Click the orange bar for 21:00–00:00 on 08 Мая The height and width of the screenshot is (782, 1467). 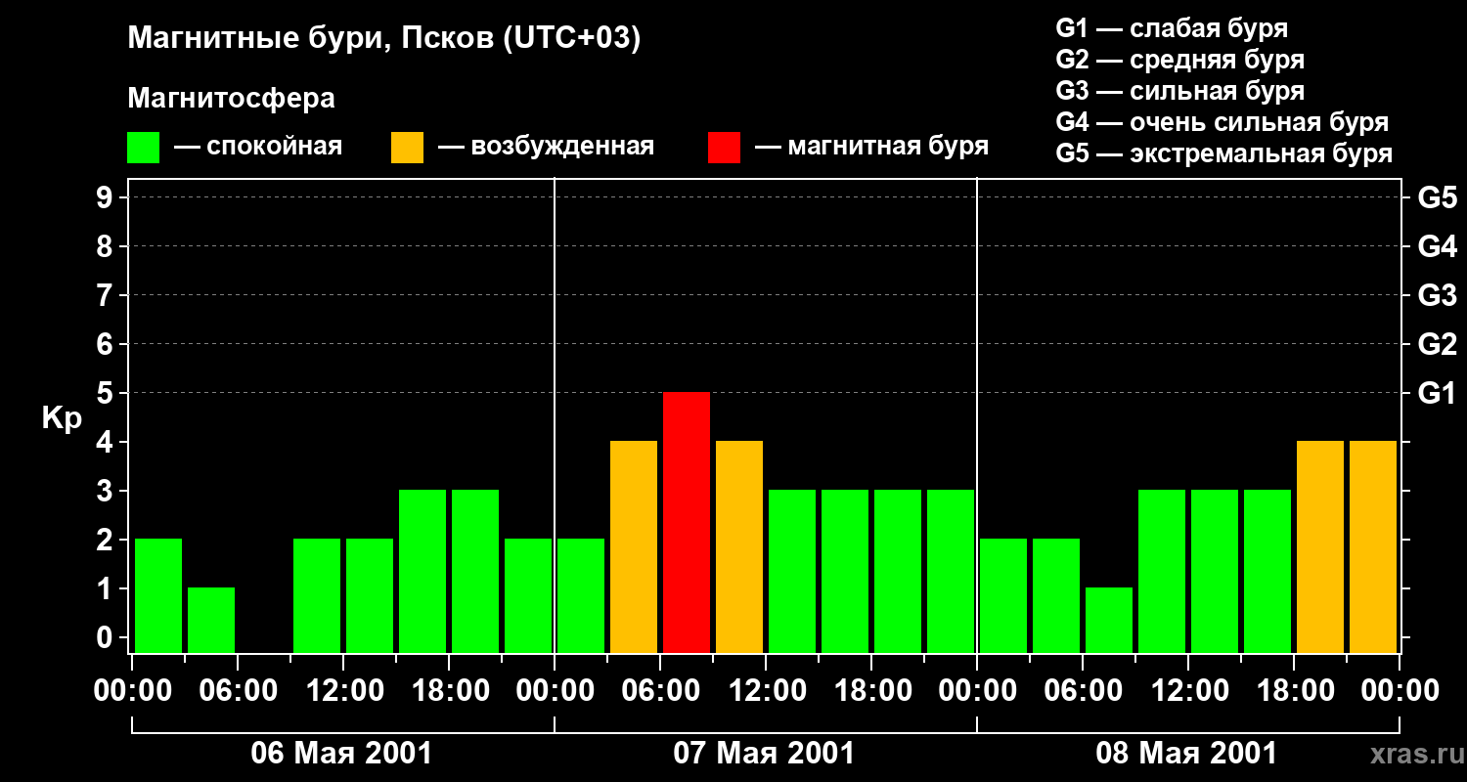(1373, 546)
